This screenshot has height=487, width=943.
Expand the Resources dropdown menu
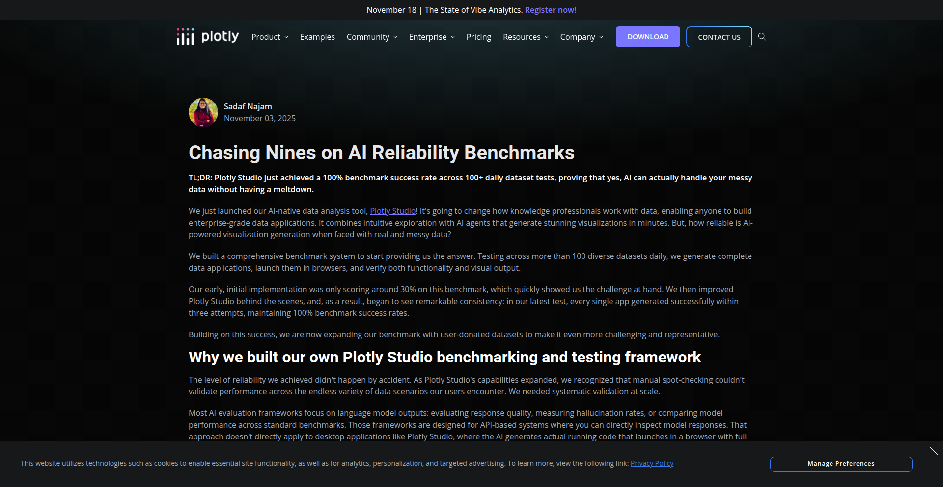pos(526,37)
